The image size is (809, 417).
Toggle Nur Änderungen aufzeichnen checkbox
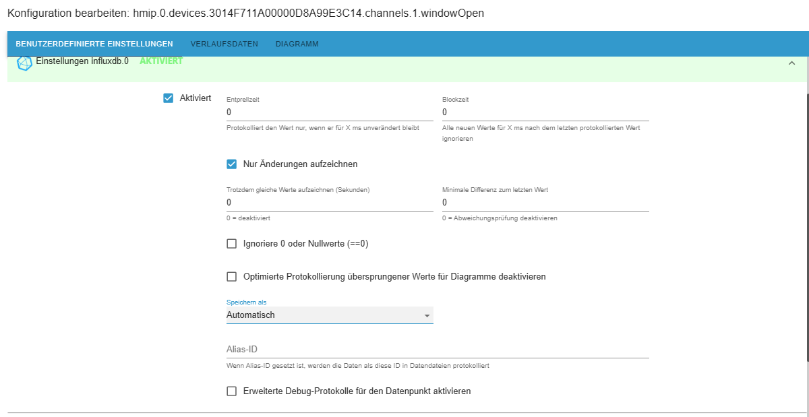[x=232, y=164]
